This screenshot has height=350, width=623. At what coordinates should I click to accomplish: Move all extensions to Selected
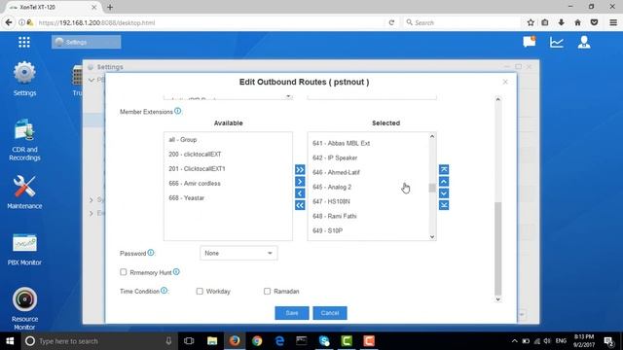(300, 170)
